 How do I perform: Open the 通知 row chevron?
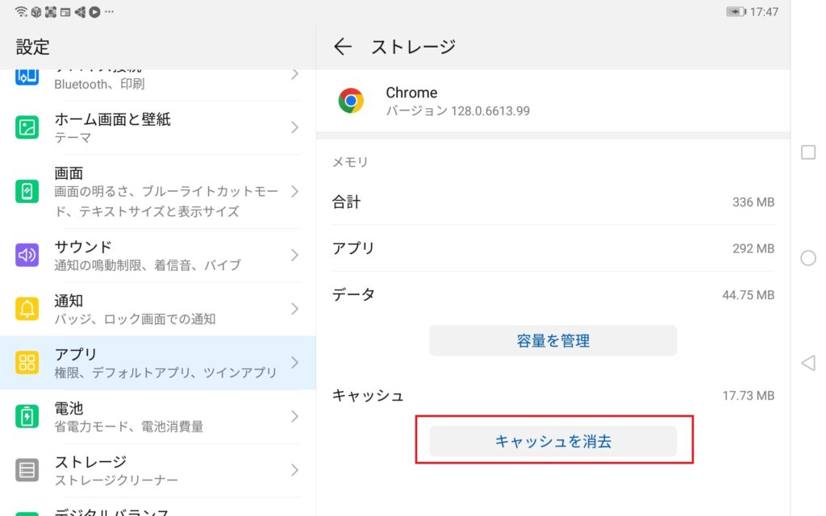click(295, 309)
